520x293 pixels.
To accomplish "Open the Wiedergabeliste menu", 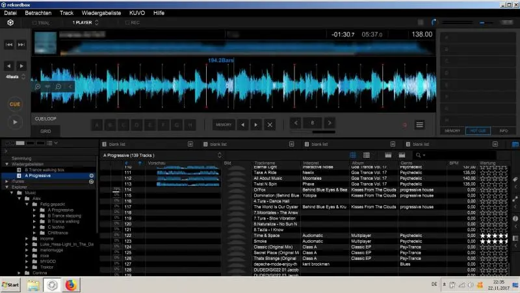I will tap(101, 12).
